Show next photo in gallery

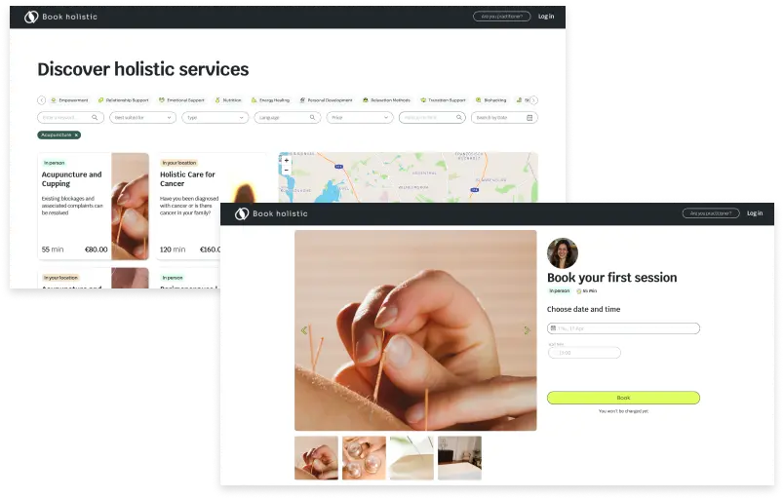[x=527, y=330]
